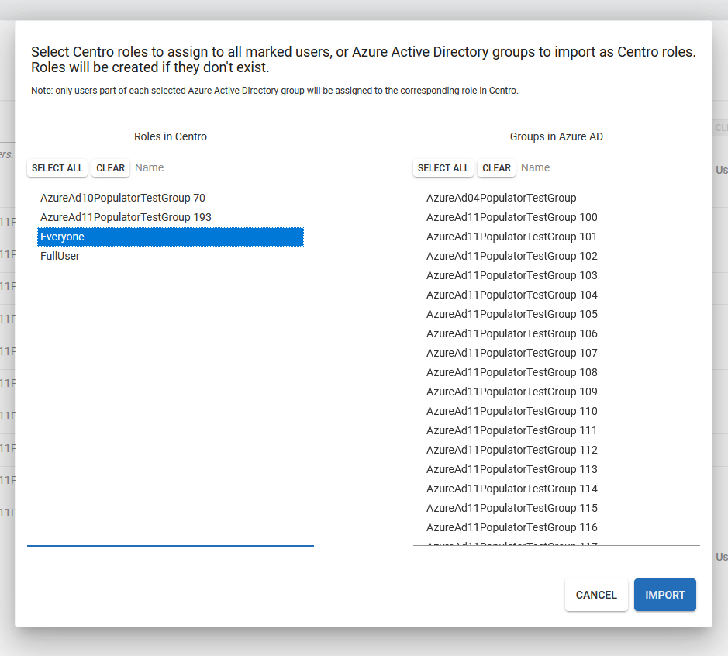Select AzureAd11PopulatorTestGroup 112 group

(512, 450)
